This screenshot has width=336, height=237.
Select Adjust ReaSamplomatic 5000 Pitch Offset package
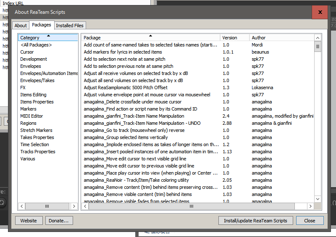126,88
